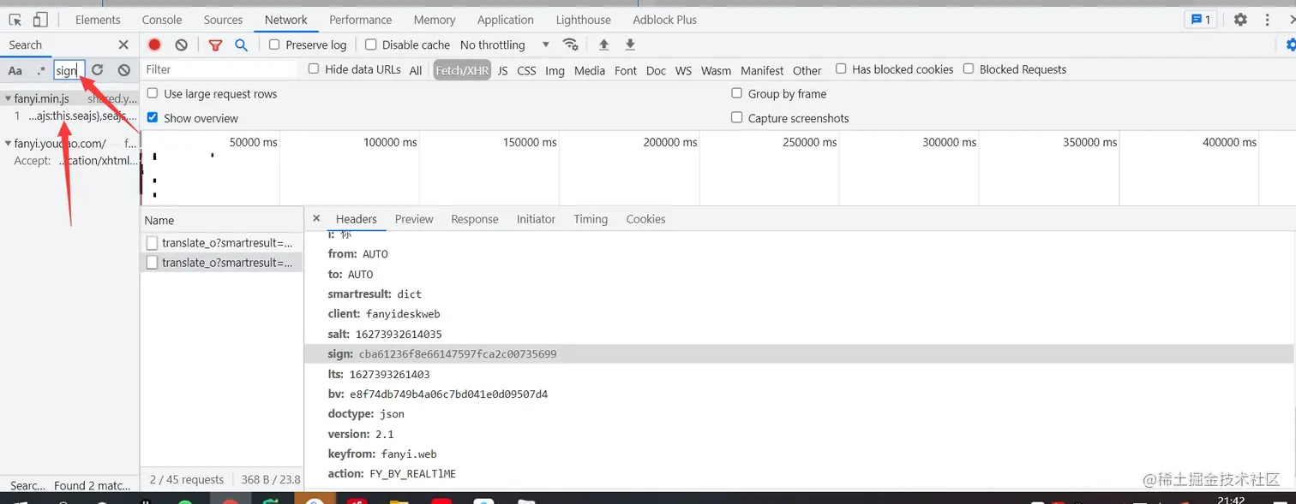Clear the search query icon
Screen dimensions: 1296x504
click(124, 70)
